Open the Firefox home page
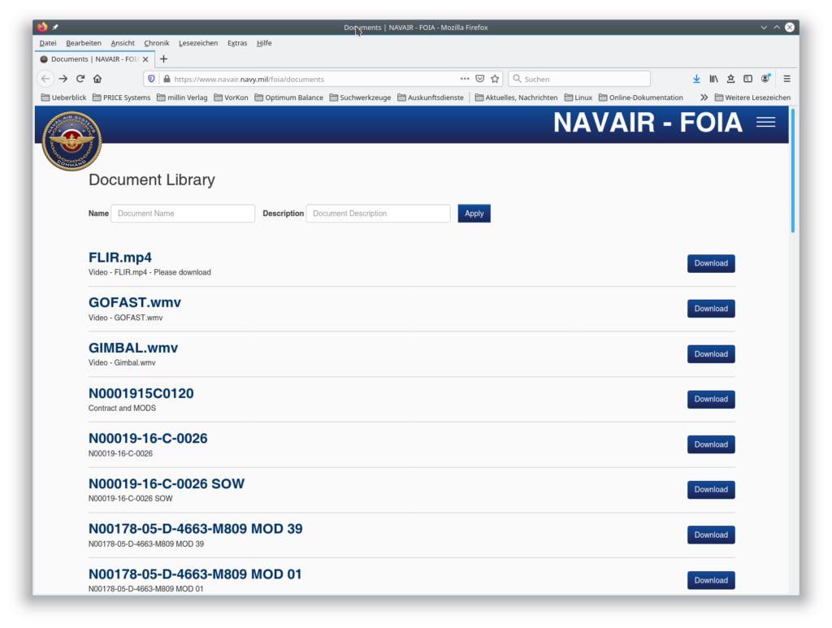832x628 pixels. click(x=97, y=79)
